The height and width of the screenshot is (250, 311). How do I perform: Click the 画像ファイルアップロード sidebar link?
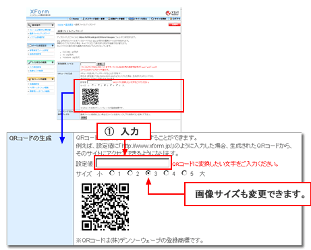40,34
